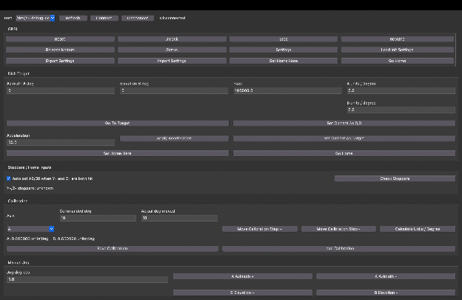Click the Release Motors button
This screenshot has width=462, height=300.
click(60, 50)
